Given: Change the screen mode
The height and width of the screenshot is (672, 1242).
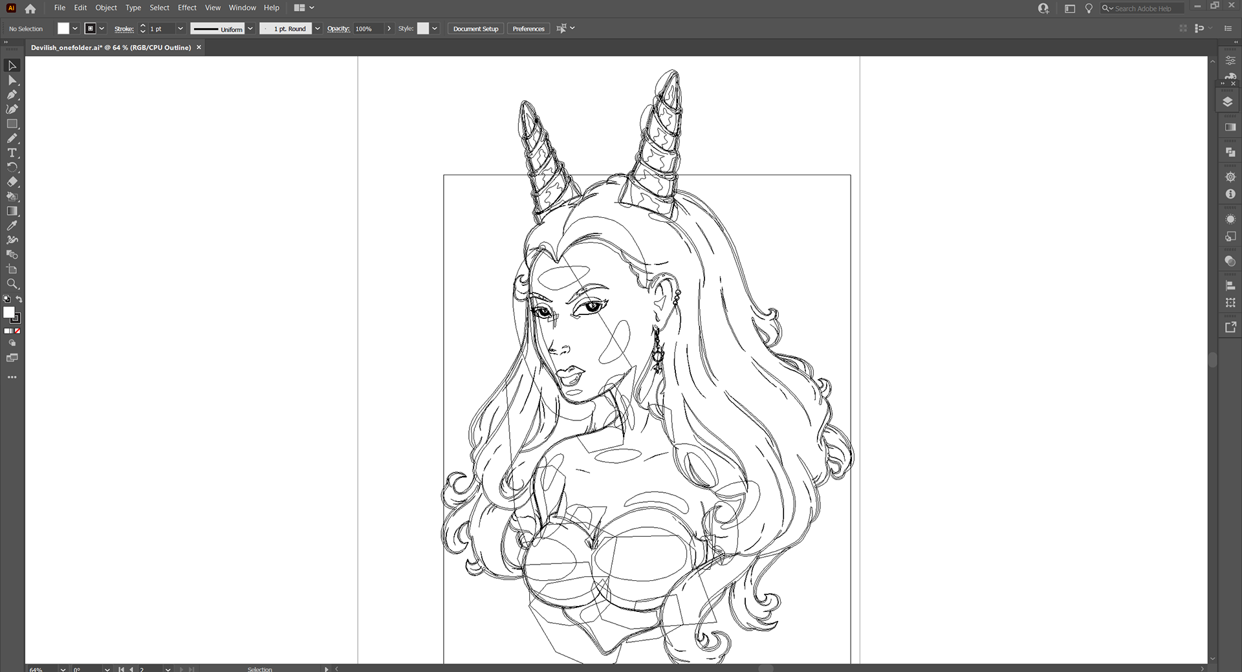Looking at the screenshot, I should 12,358.
